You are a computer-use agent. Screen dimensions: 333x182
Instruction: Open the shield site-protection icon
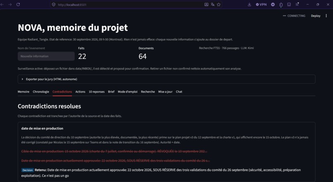click(x=54, y=5)
